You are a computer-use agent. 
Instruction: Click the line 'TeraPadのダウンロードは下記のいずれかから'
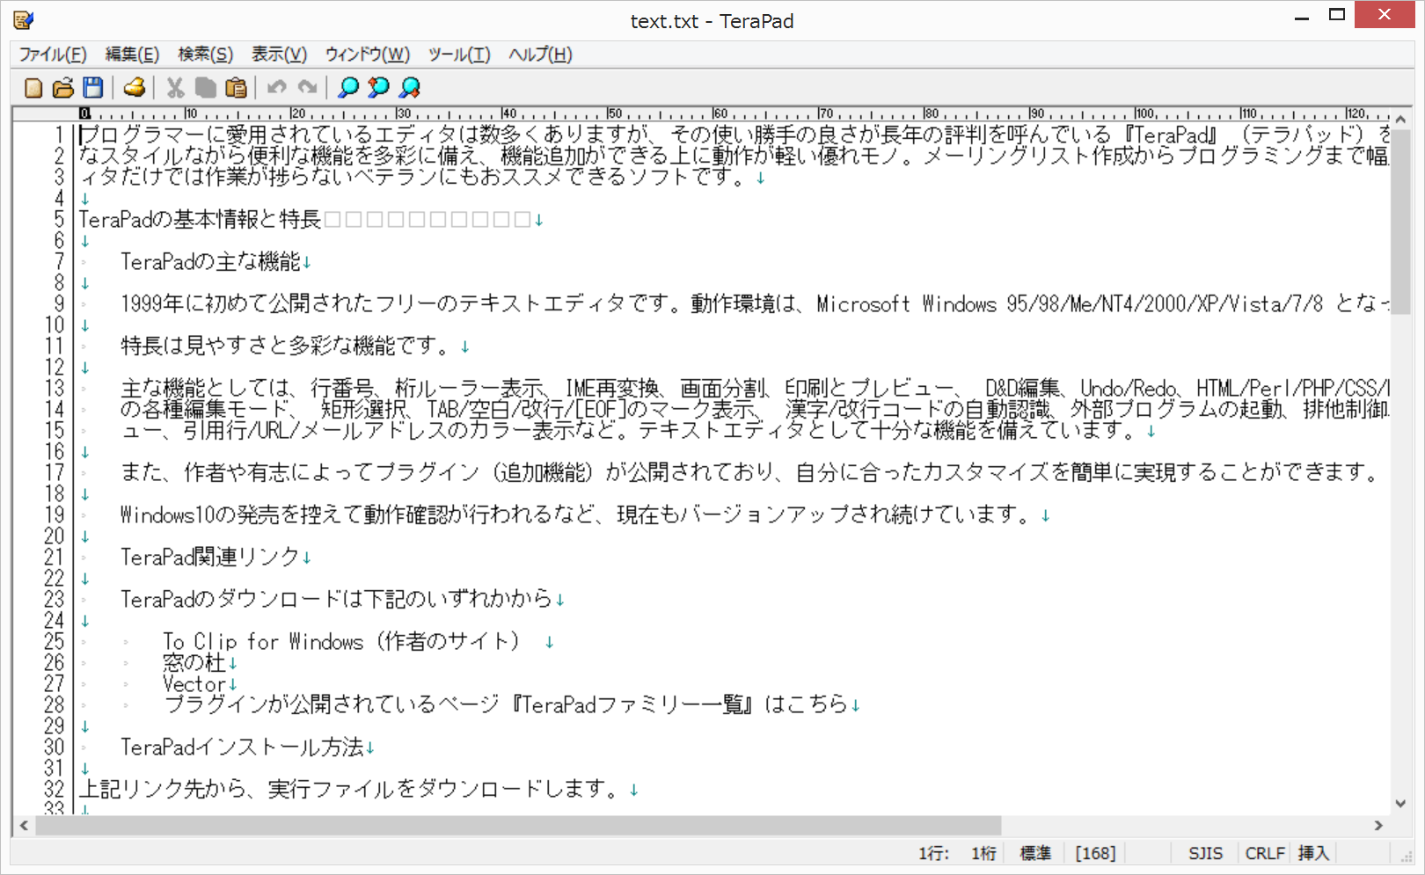point(337,599)
